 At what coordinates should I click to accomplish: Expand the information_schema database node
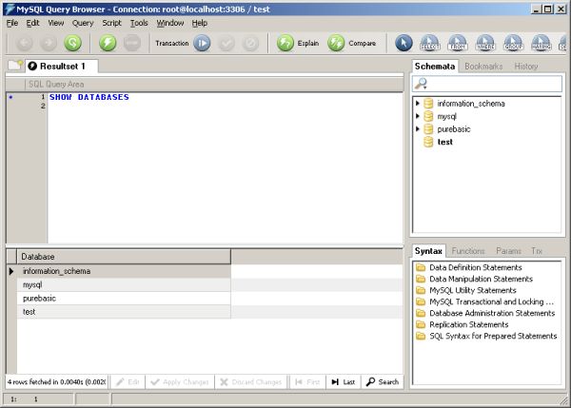tap(418, 104)
